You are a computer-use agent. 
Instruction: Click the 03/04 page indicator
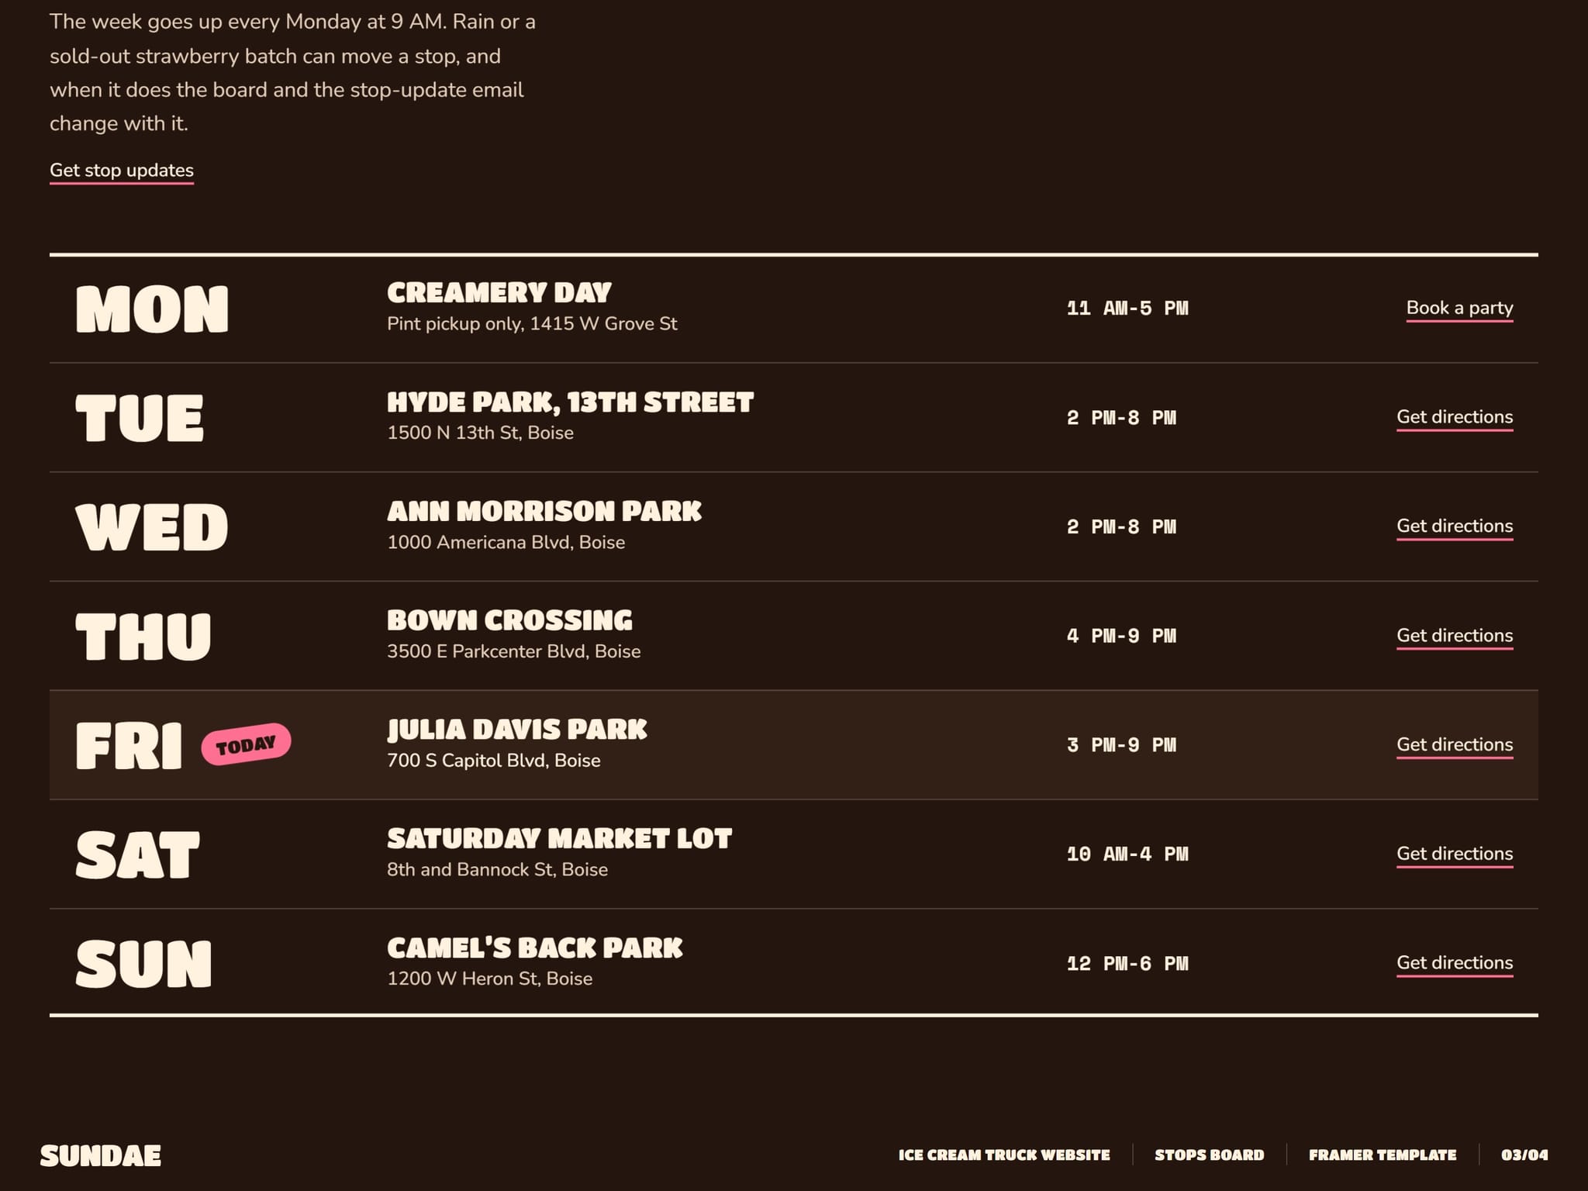pos(1524,1155)
